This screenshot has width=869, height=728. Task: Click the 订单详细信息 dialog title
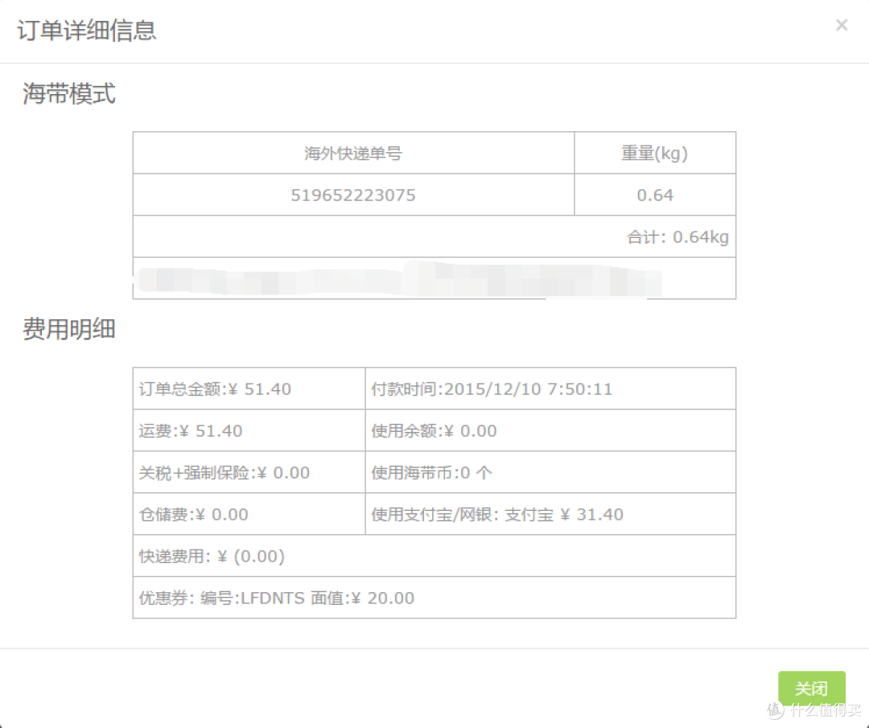pos(86,30)
